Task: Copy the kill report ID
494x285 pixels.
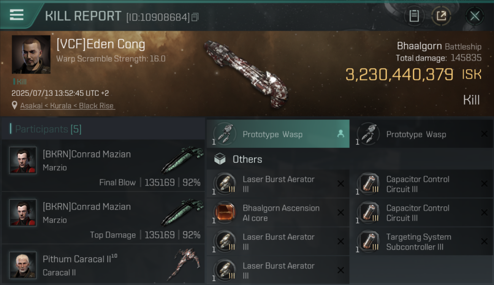Action: coord(195,17)
